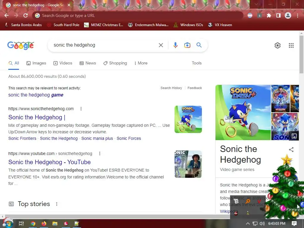Open the Chrome profile avatar
This screenshot has width=304, height=228.
point(288,15)
